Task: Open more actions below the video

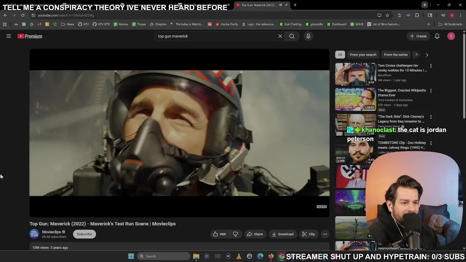Action: click(x=325, y=234)
